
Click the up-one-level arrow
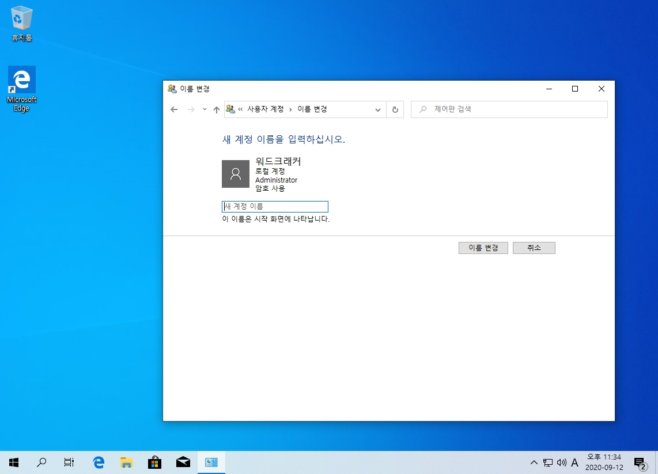coord(217,109)
